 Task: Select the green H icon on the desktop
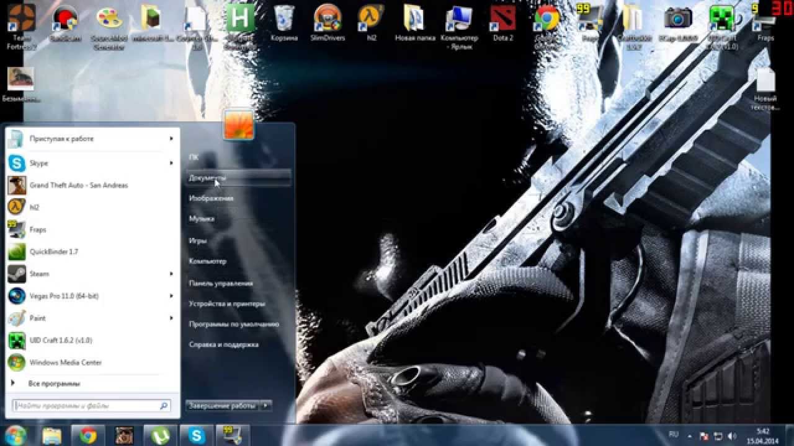tap(240, 19)
